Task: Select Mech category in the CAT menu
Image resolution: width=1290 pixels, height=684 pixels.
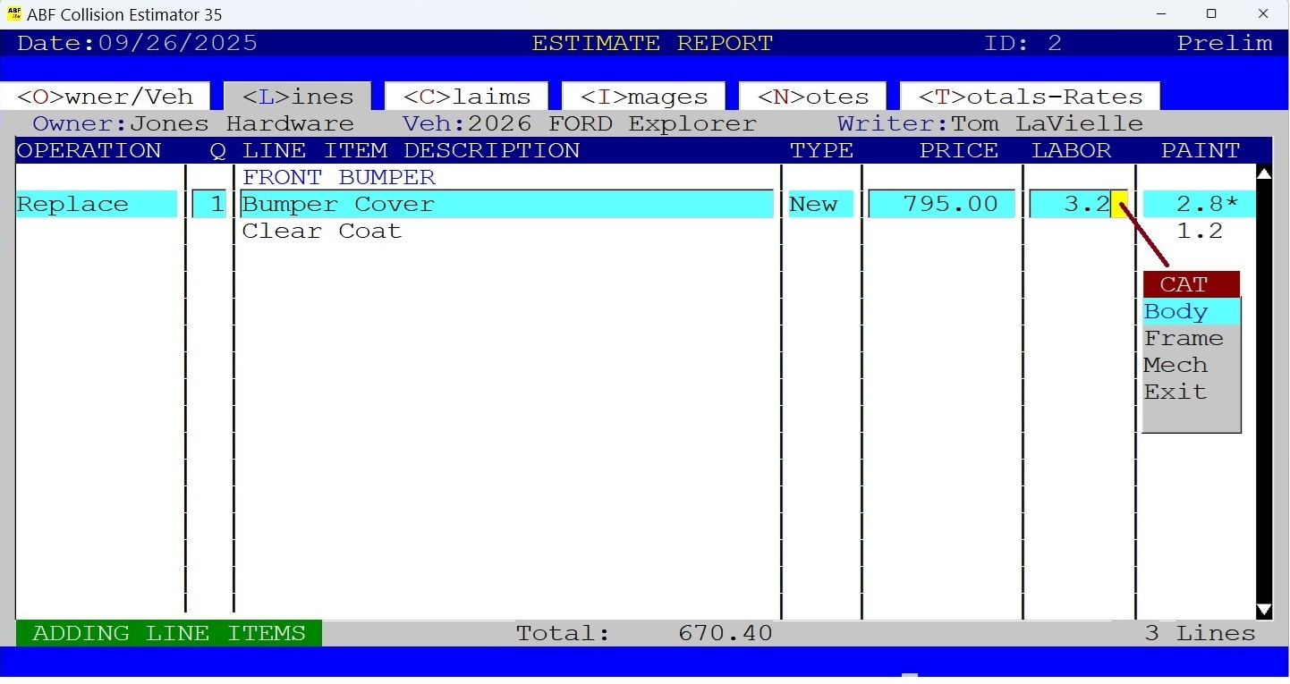Action: pyautogui.click(x=1175, y=365)
